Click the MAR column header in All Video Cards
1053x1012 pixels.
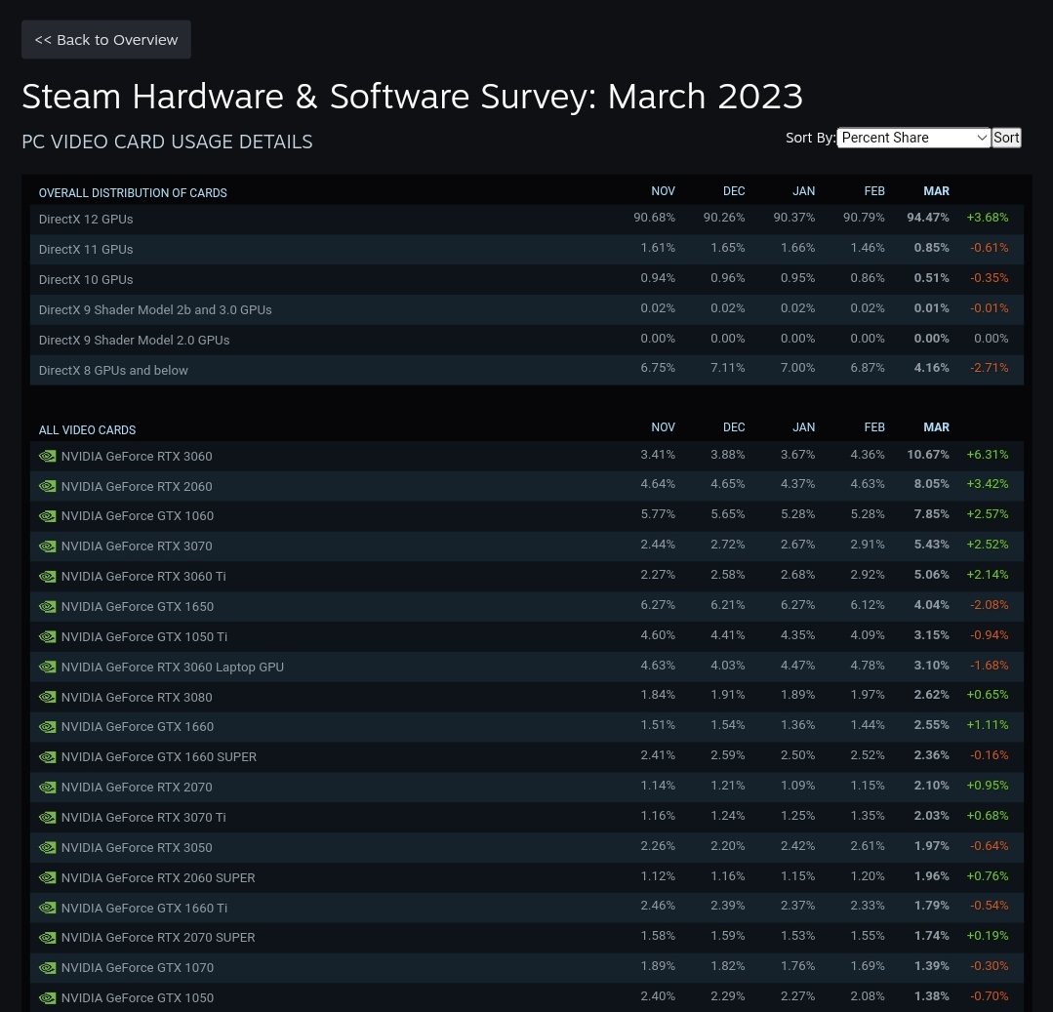pos(936,427)
